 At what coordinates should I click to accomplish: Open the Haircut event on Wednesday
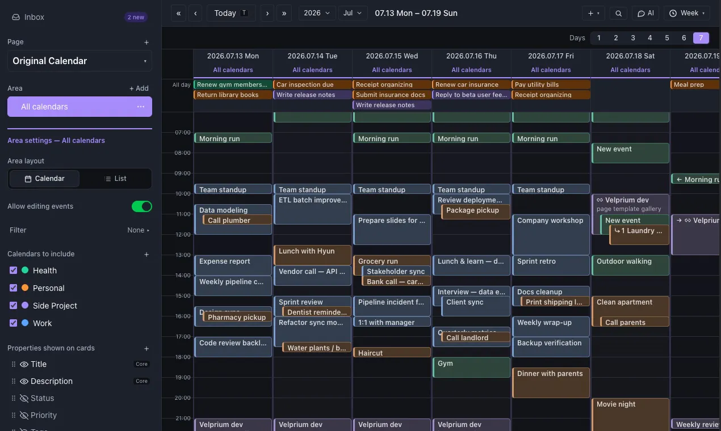[x=392, y=353]
